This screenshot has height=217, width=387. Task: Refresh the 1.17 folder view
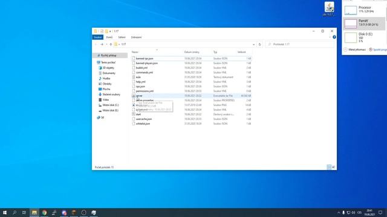(259, 44)
